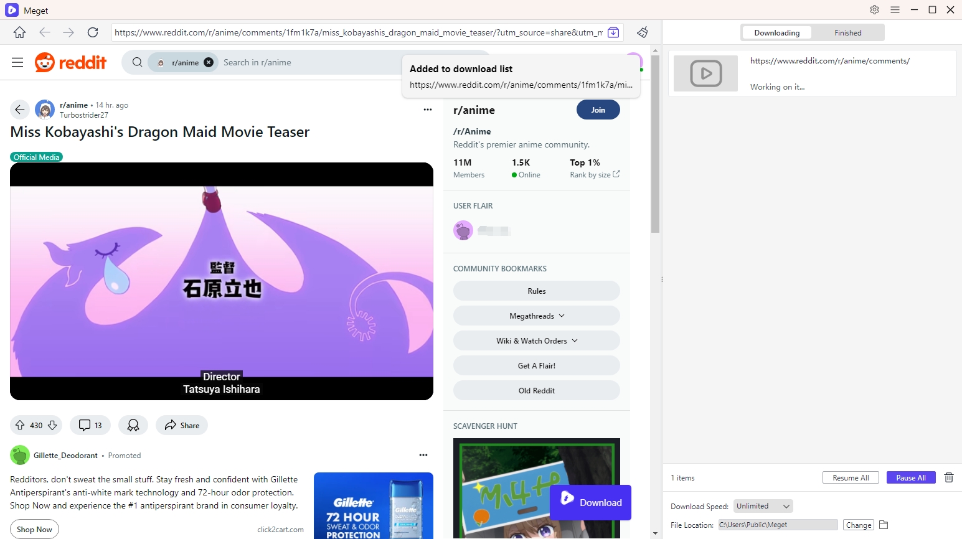Reload the current page
Viewport: 962px width, 539px height.
[93, 32]
